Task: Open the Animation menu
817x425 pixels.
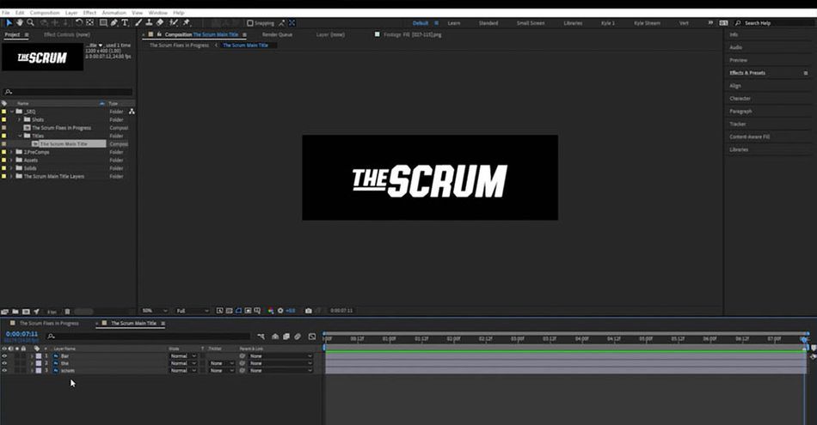Action: pos(114,13)
